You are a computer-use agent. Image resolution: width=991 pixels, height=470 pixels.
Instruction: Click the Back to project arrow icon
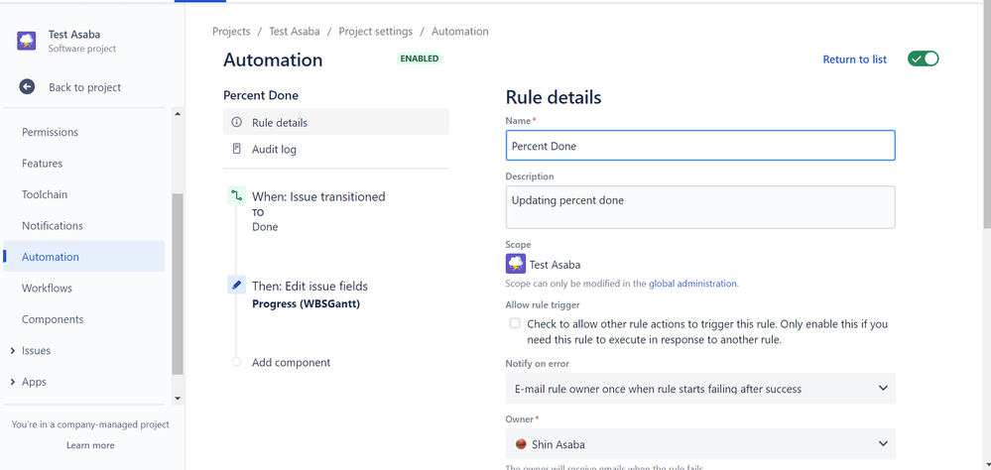tap(27, 87)
